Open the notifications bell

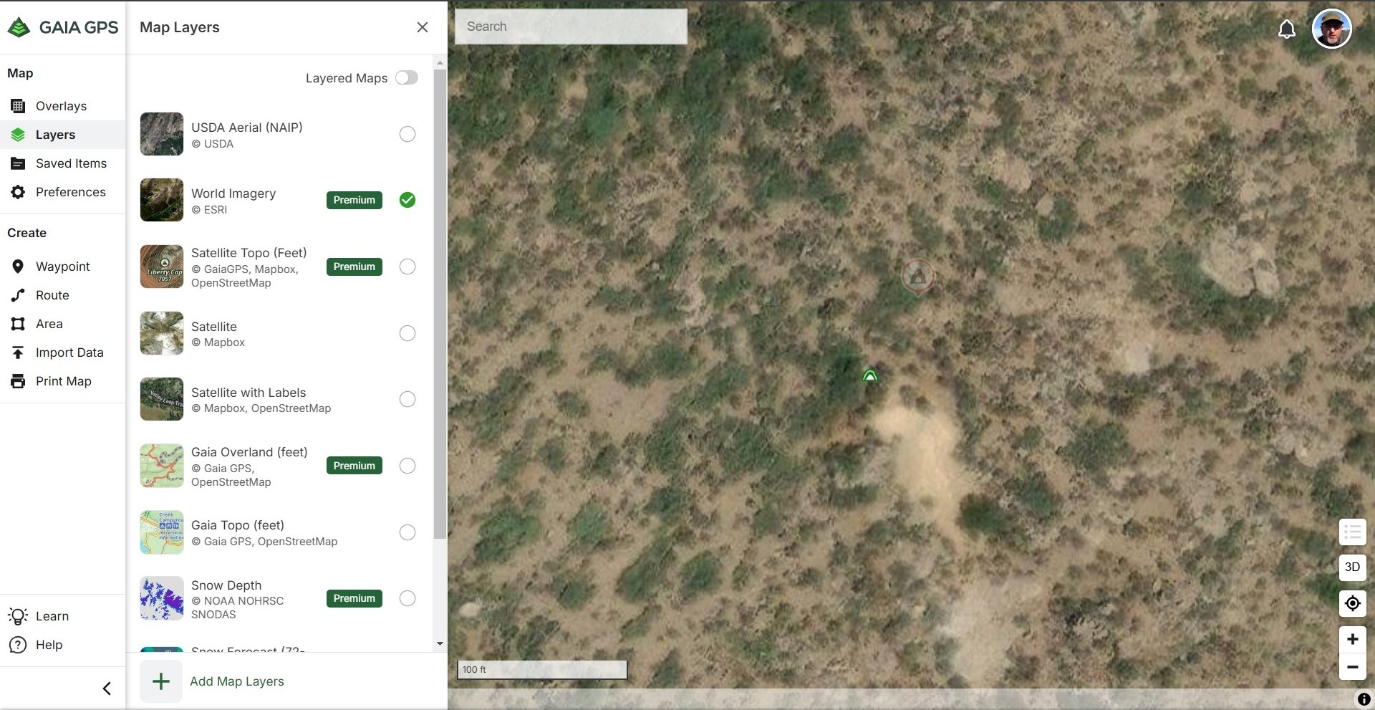pyautogui.click(x=1286, y=29)
